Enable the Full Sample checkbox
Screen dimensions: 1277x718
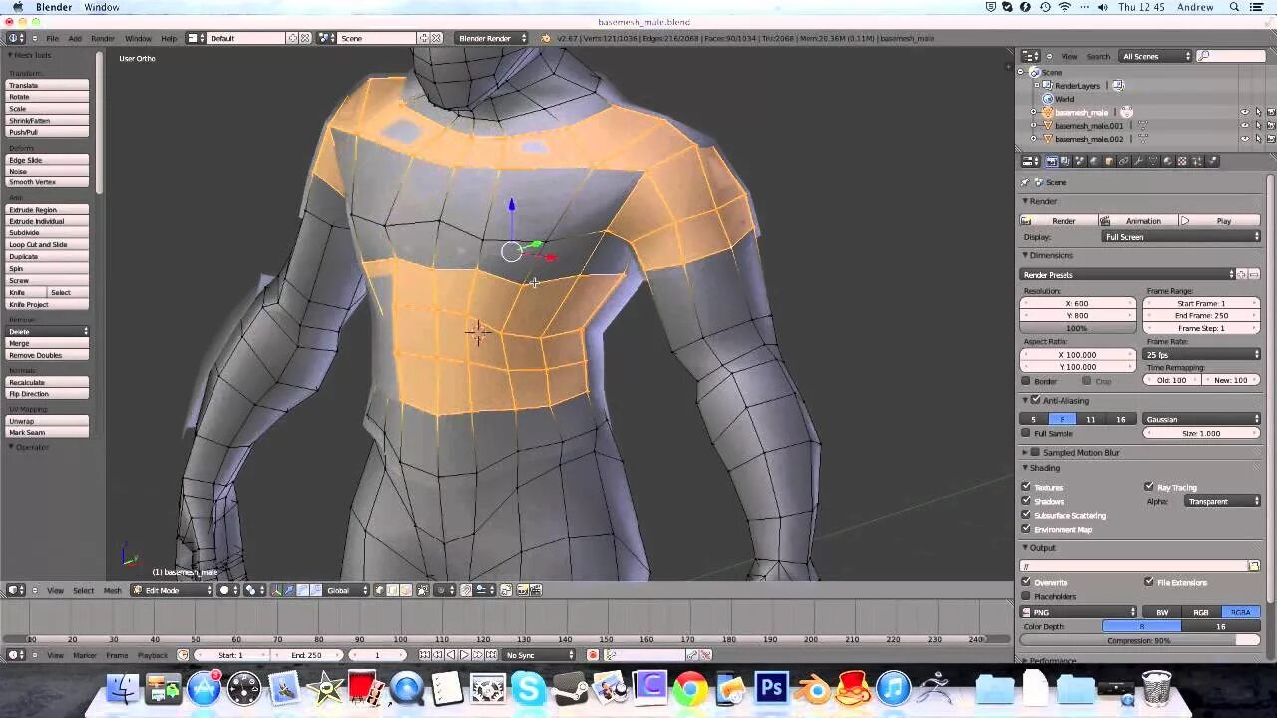pyautogui.click(x=1026, y=433)
